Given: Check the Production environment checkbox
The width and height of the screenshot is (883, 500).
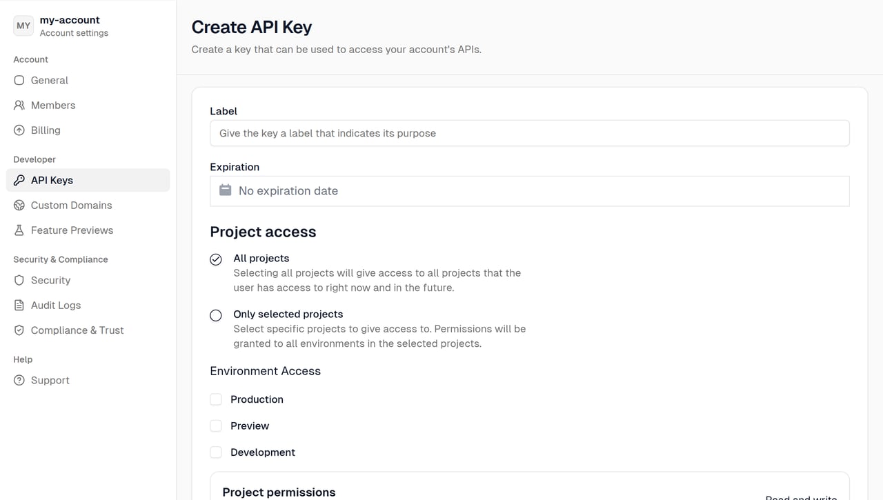Looking at the screenshot, I should pos(216,399).
